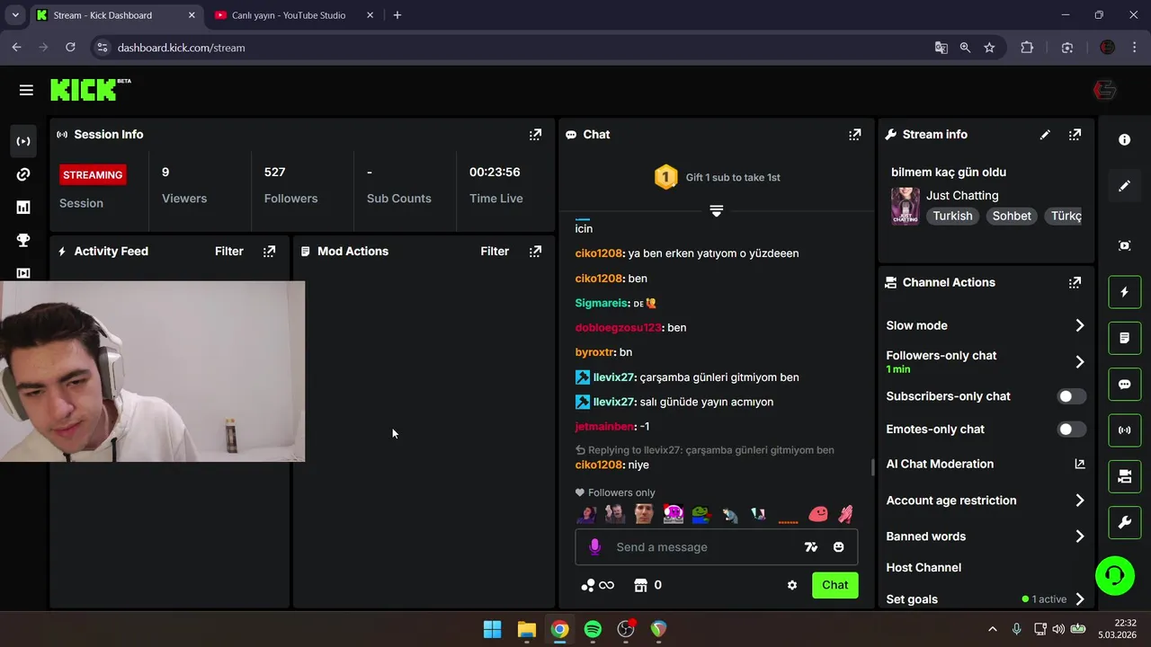
Task: Open Host Channel action
Action: point(923,568)
